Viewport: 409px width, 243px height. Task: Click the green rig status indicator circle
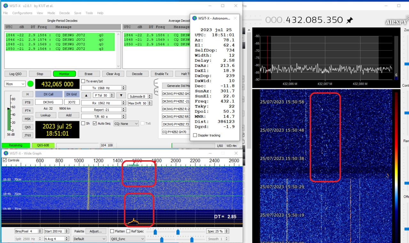(30, 84)
